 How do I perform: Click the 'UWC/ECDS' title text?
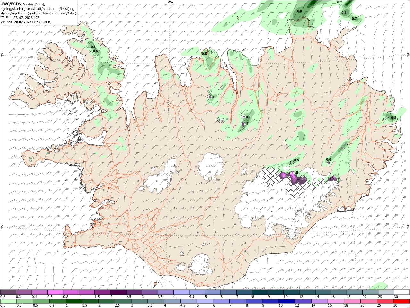point(11,4)
